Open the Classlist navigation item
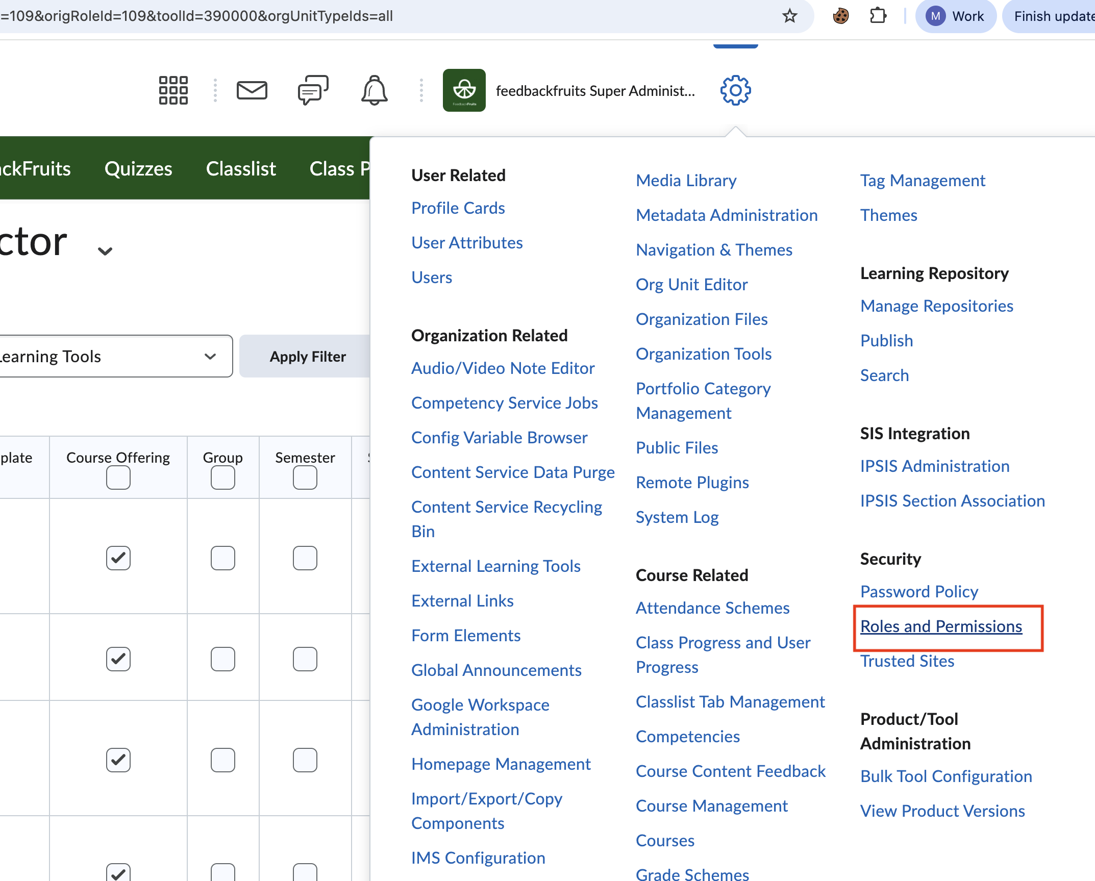 [241, 168]
